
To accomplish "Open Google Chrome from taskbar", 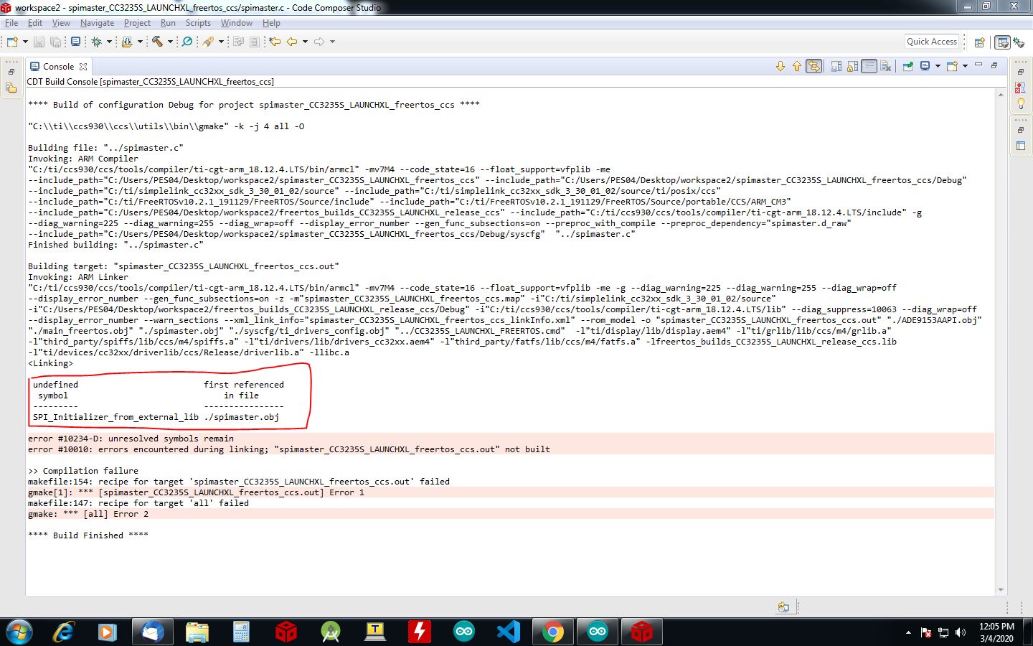I will pos(552,632).
